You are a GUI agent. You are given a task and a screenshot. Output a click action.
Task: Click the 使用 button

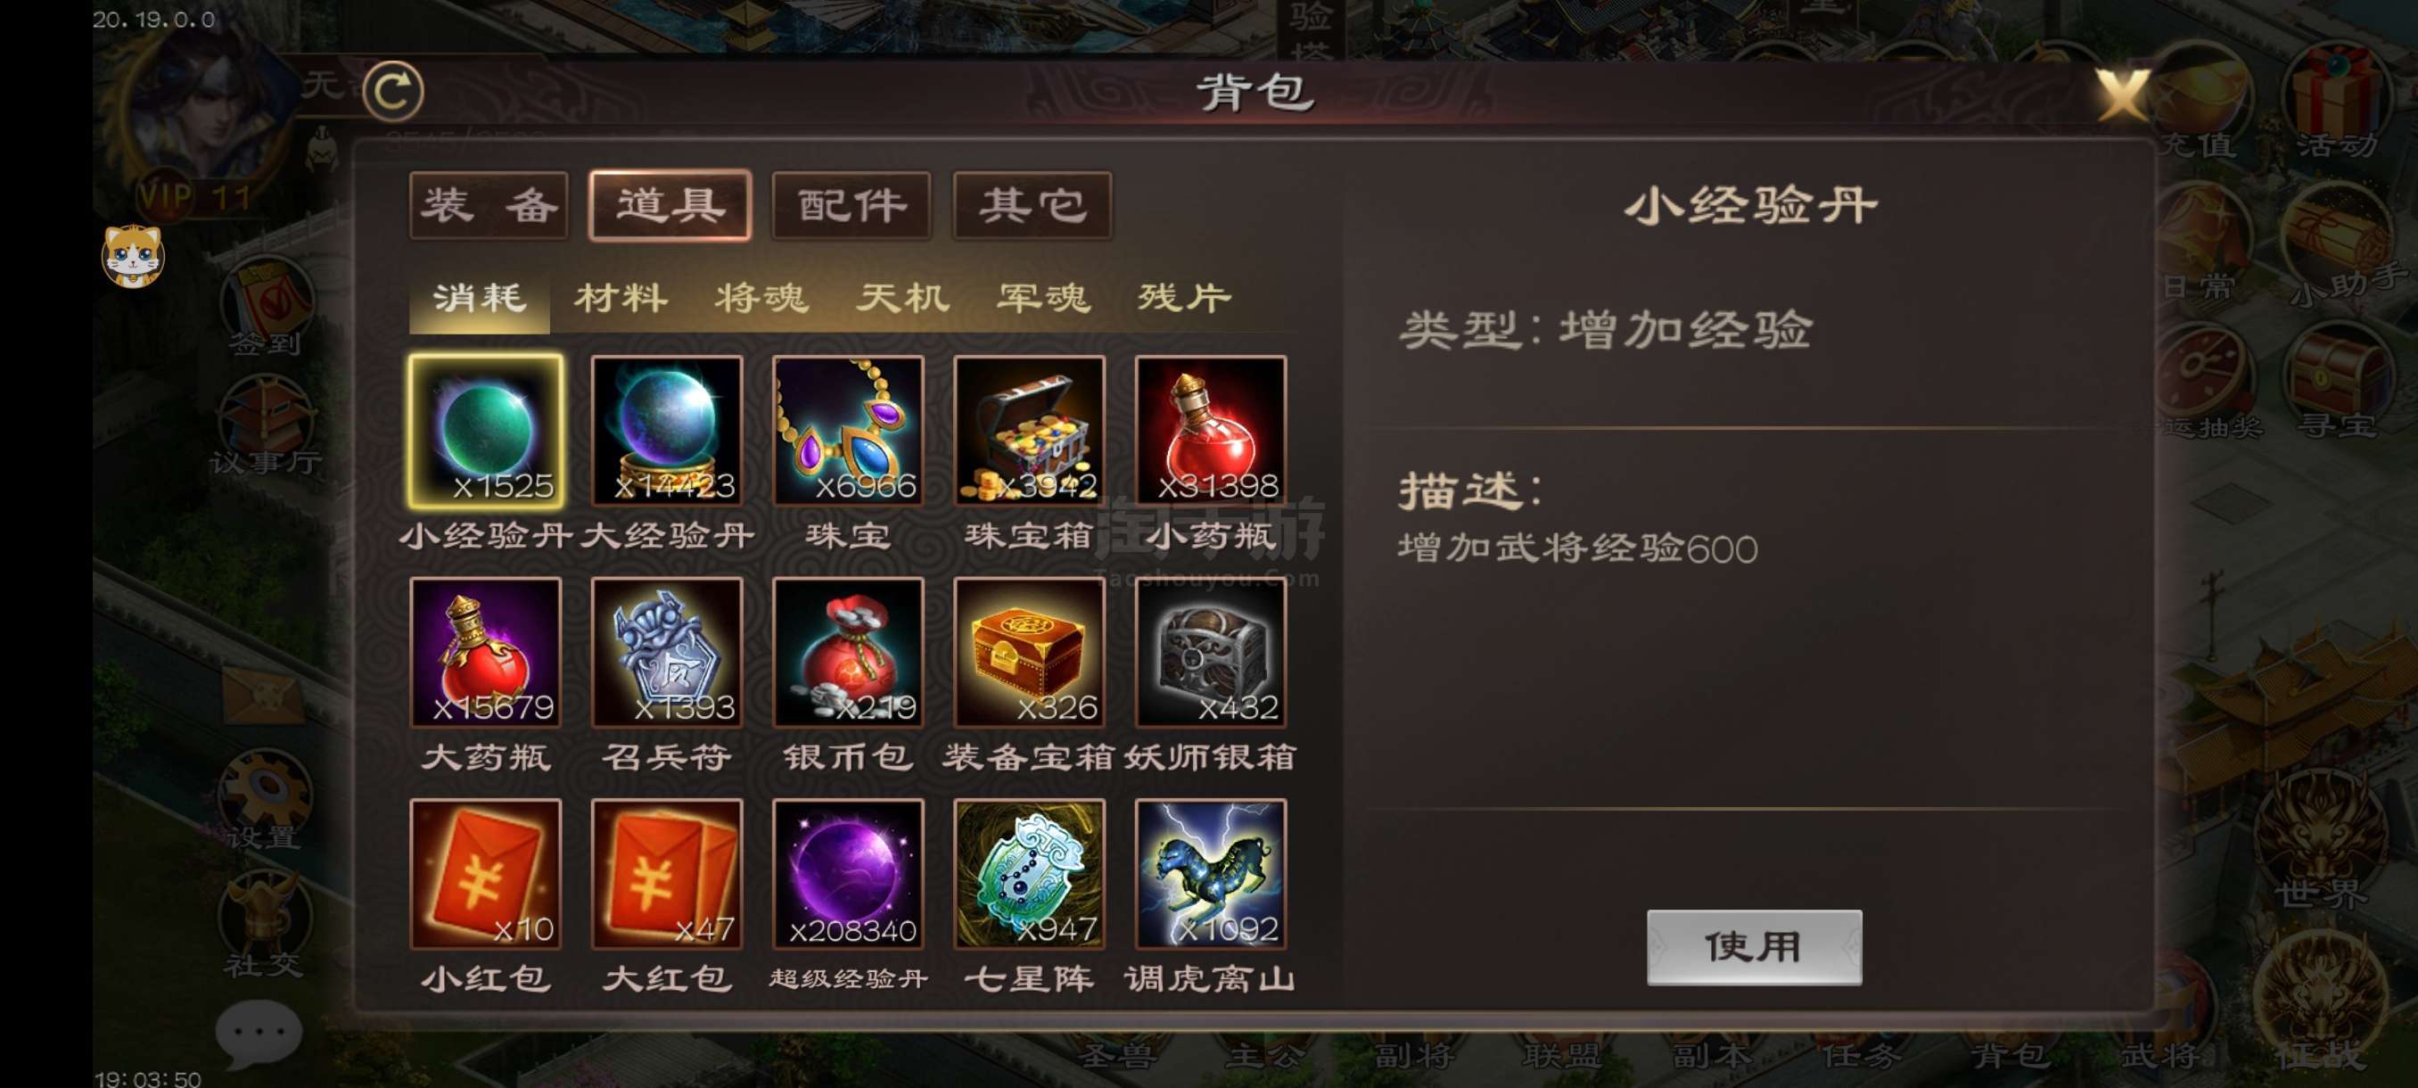pos(1754,946)
